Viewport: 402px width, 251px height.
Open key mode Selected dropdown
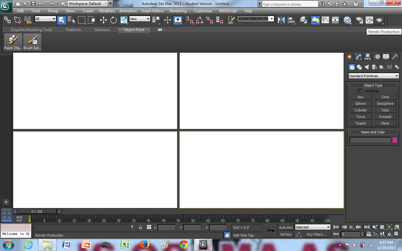(x=312, y=227)
